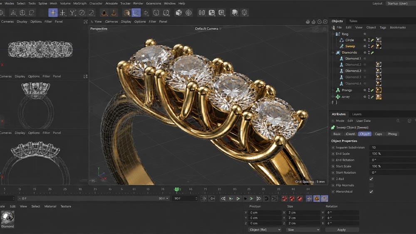416x234 pixels.
Task: Click the third red keyframe button
Action: pyautogui.click(x=300, y=199)
